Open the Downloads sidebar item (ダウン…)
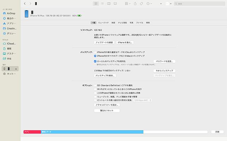This screenshot has height=141, width=227. click(x=10, y=33)
